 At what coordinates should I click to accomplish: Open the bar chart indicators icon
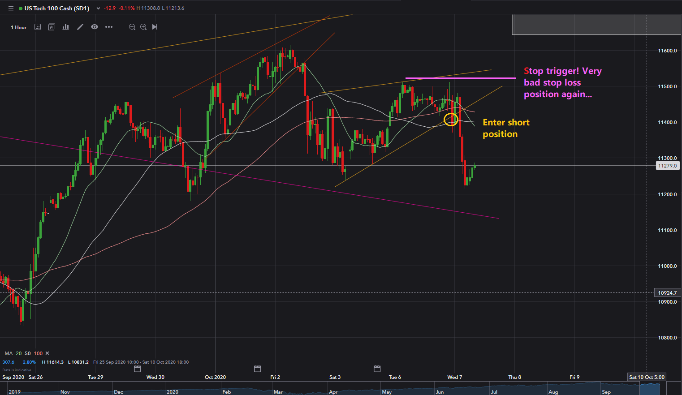pos(66,27)
